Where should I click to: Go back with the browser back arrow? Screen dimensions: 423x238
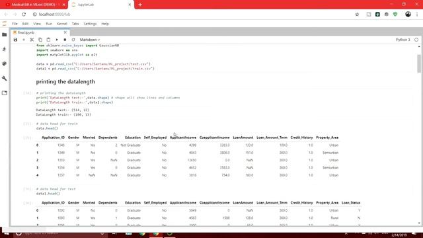(6, 15)
